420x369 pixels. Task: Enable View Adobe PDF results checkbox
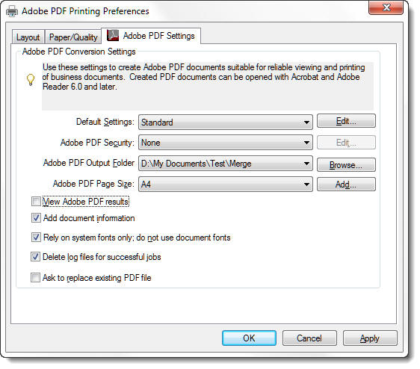point(36,202)
